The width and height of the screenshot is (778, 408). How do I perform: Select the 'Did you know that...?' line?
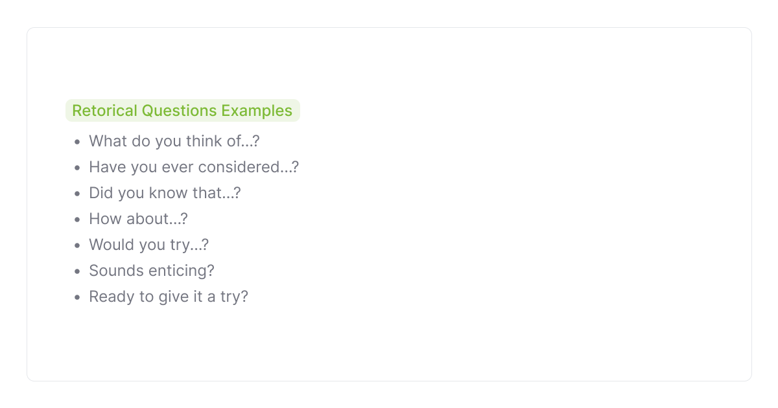pyautogui.click(x=165, y=193)
